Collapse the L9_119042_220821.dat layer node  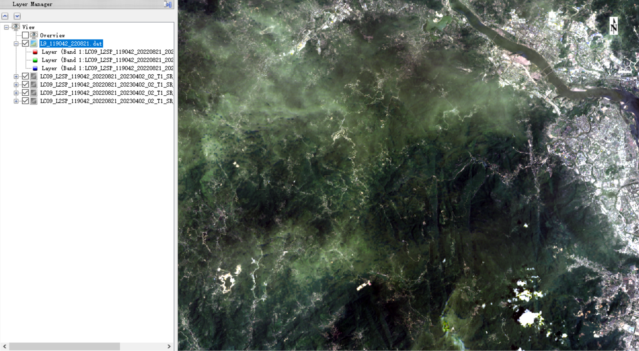(x=16, y=44)
